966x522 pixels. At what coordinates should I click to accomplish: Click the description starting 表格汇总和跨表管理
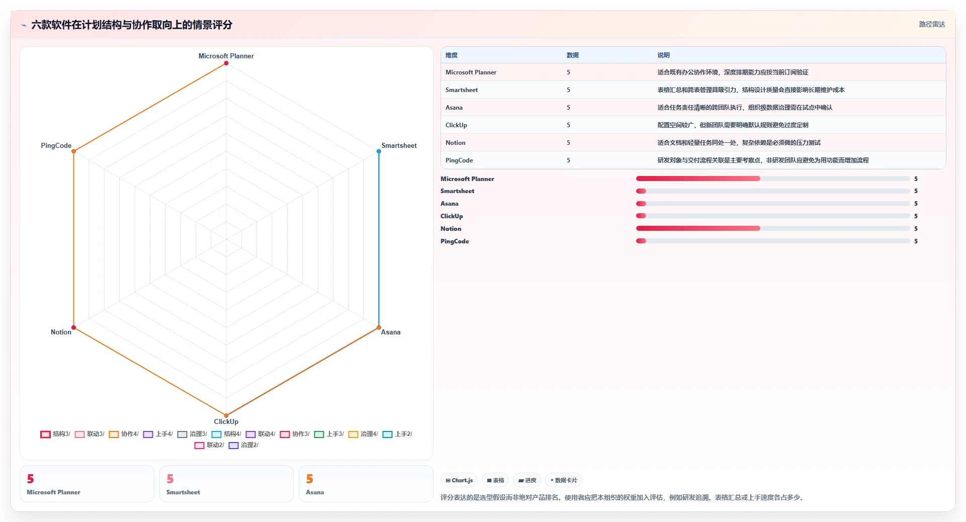(751, 90)
